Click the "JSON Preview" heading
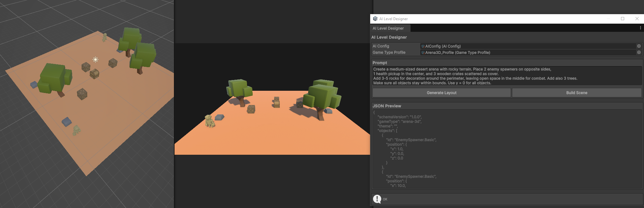 [x=387, y=106]
